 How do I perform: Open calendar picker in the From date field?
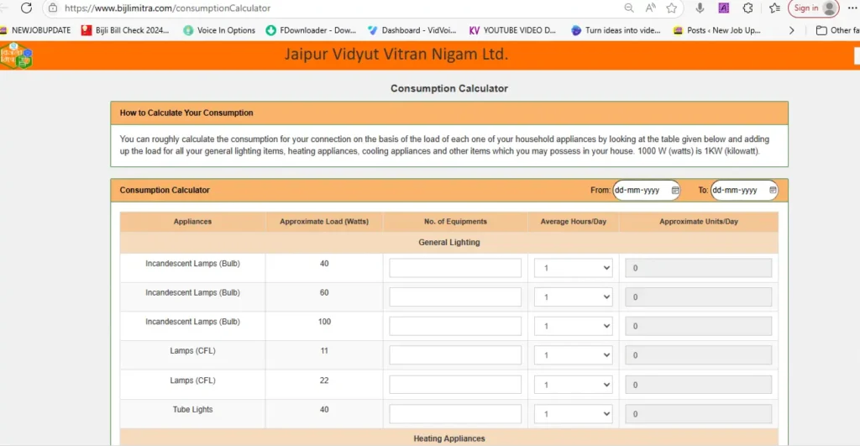[x=674, y=191]
